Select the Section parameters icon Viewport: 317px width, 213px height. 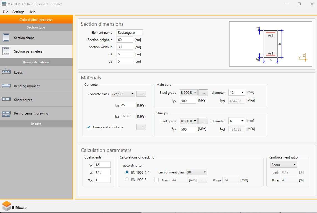[6, 51]
